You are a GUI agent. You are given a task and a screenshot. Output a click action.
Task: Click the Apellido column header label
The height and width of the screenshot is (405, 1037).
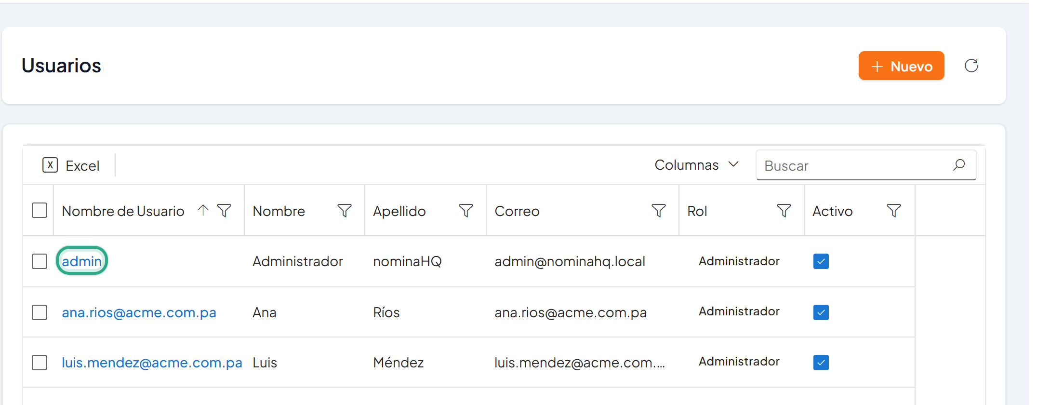tap(399, 211)
